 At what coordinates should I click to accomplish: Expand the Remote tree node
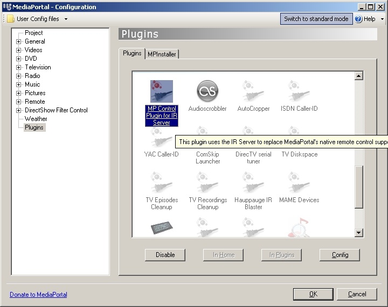coord(18,102)
